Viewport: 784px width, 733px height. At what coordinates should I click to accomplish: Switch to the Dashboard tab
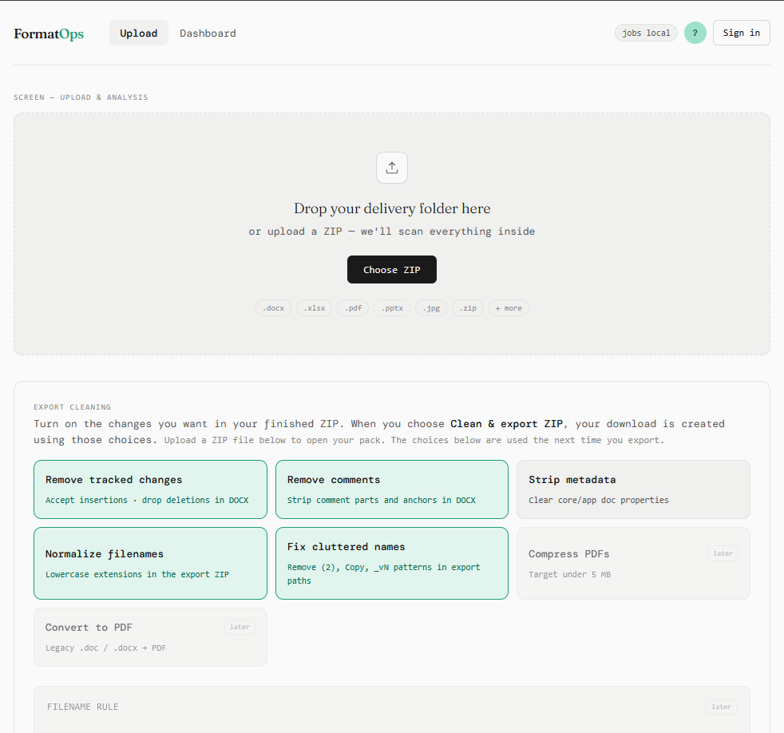tap(208, 34)
